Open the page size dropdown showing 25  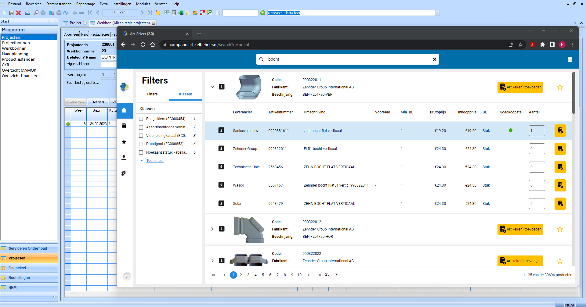pyautogui.click(x=332, y=274)
